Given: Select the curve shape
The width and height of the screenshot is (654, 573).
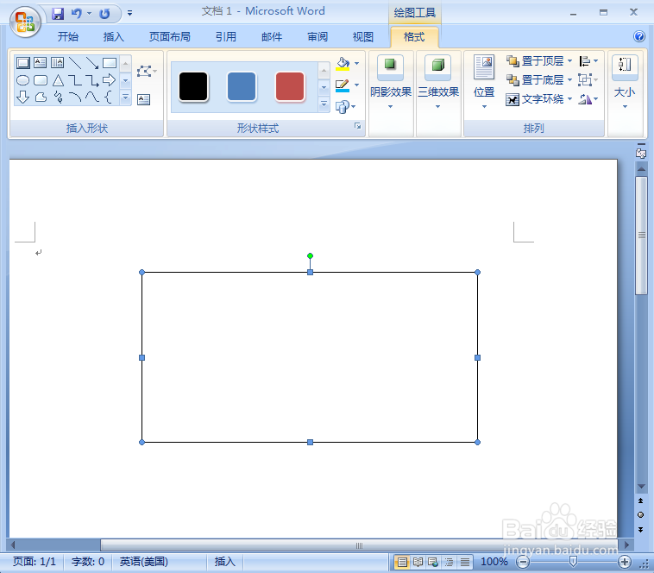Looking at the screenshot, I should (x=91, y=98).
